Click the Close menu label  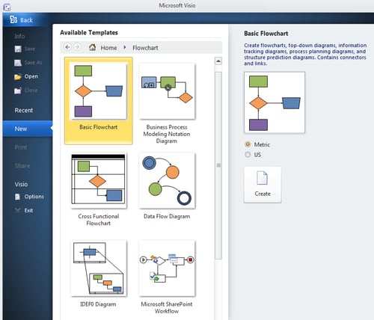[x=31, y=90]
